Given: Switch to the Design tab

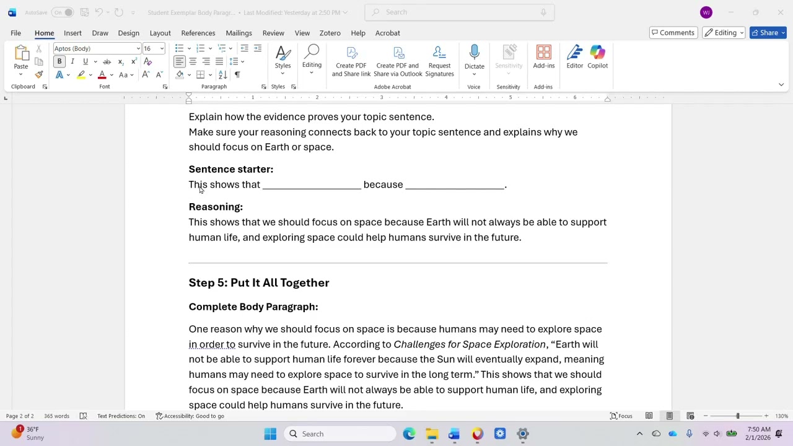Looking at the screenshot, I should (x=128, y=33).
